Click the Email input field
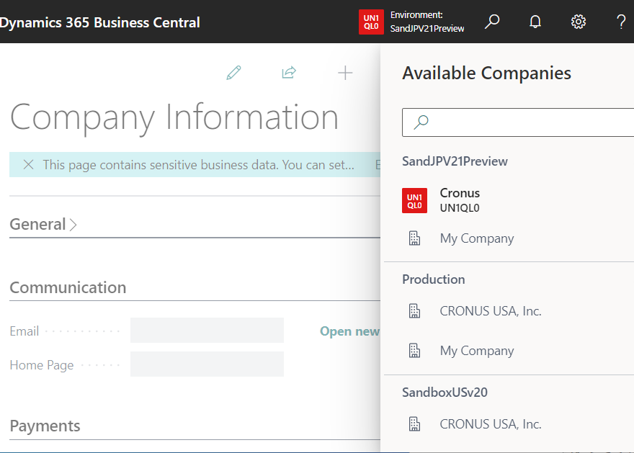 click(207, 330)
